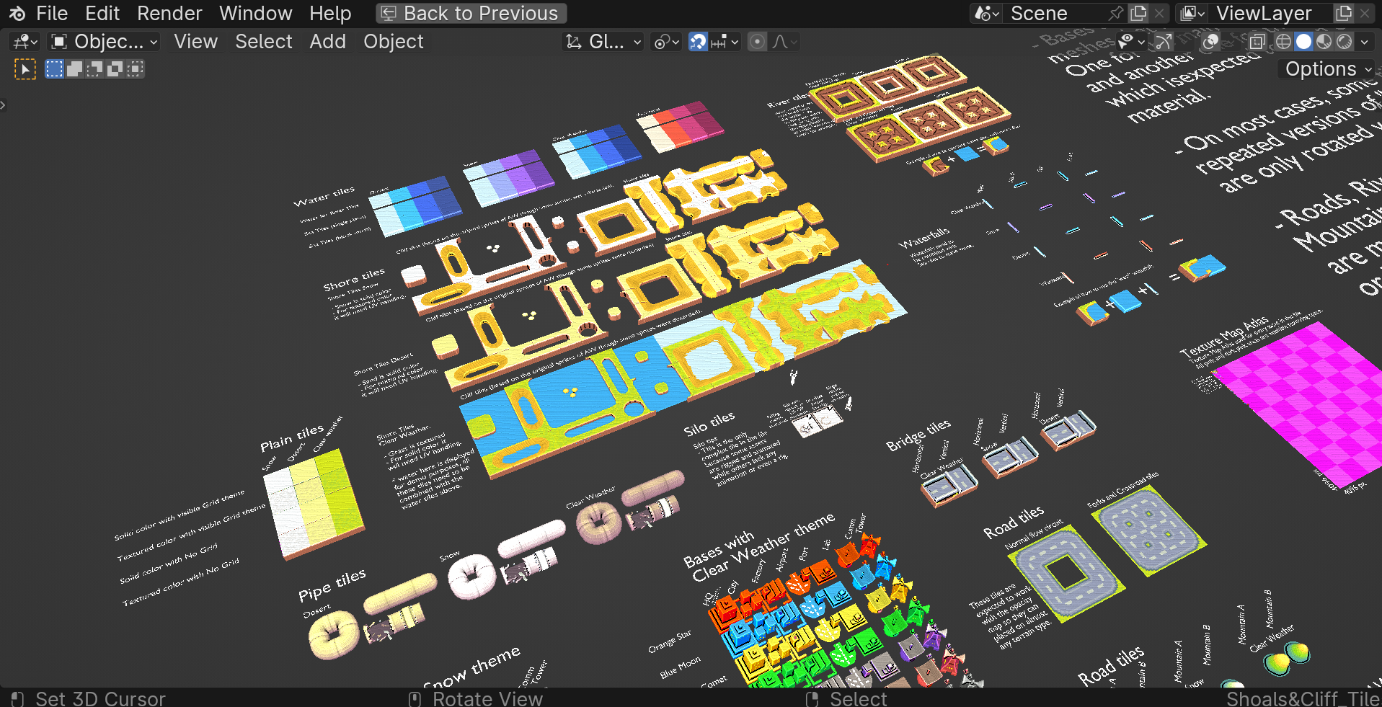Open the Render menu
The image size is (1382, 707).
[169, 14]
